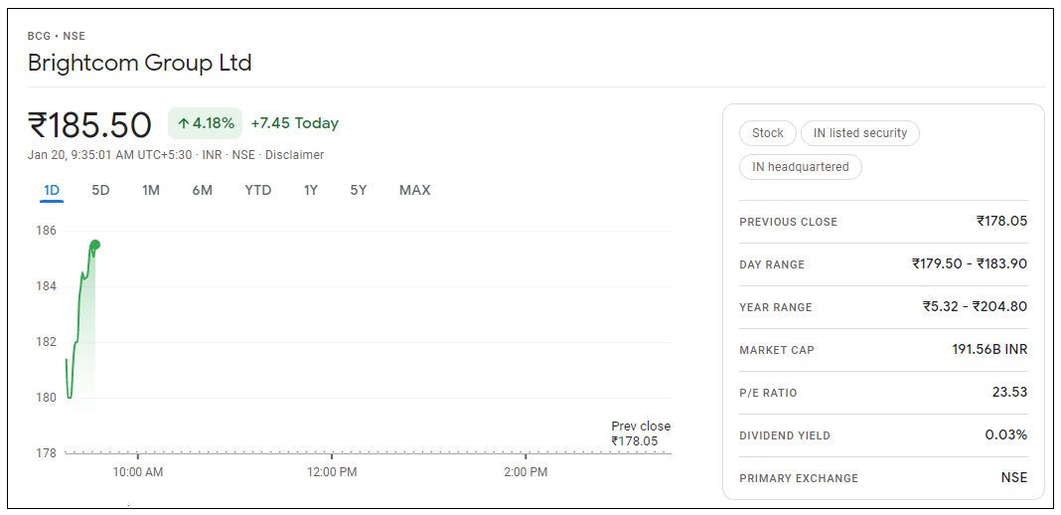Image resolution: width=1061 pixels, height=515 pixels.
Task: Click the green dot at the chart line end
Action: coord(95,245)
